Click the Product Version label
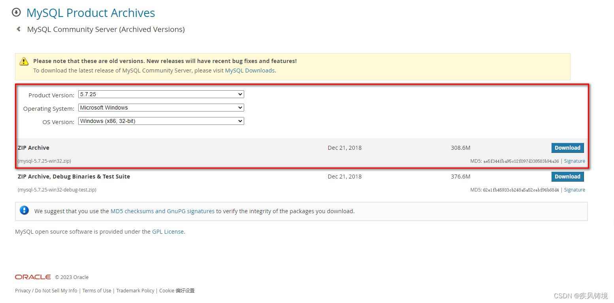614x303 pixels. pos(51,95)
